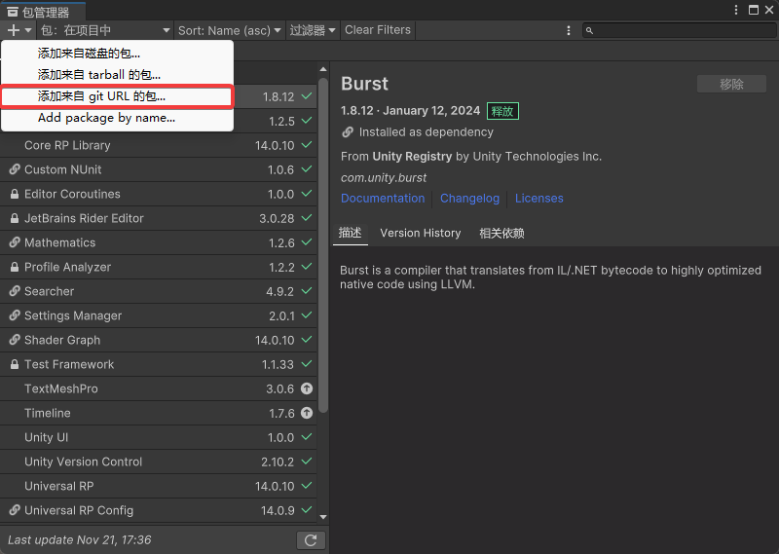Click the package search input field
This screenshot has width=779, height=554.
click(x=682, y=31)
